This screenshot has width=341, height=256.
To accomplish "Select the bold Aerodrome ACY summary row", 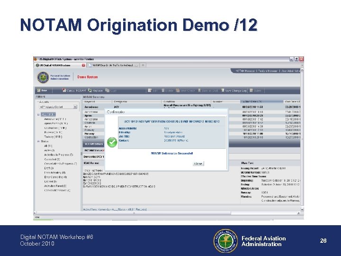I will coord(192,107).
